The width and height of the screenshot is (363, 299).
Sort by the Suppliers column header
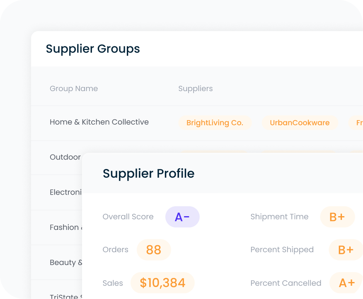point(195,89)
